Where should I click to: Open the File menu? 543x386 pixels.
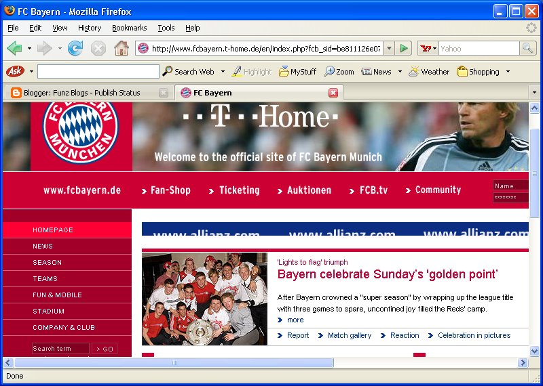point(13,28)
